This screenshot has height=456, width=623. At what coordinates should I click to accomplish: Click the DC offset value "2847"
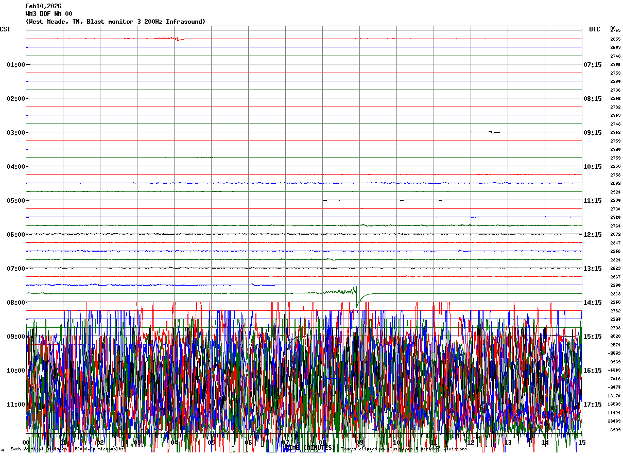pos(615,243)
